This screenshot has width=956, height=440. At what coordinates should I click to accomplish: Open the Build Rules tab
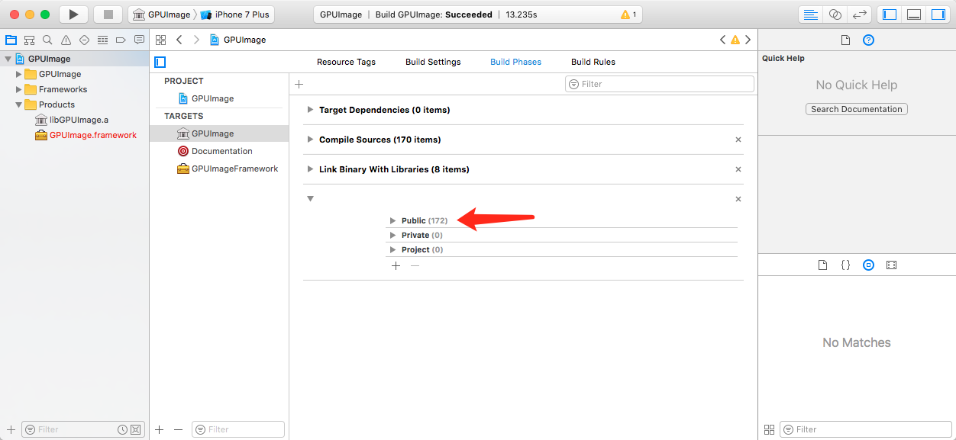coord(593,62)
